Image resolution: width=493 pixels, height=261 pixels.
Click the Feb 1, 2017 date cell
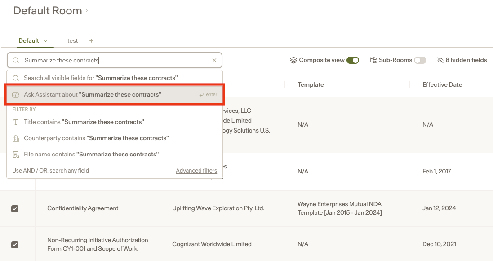[x=437, y=172]
